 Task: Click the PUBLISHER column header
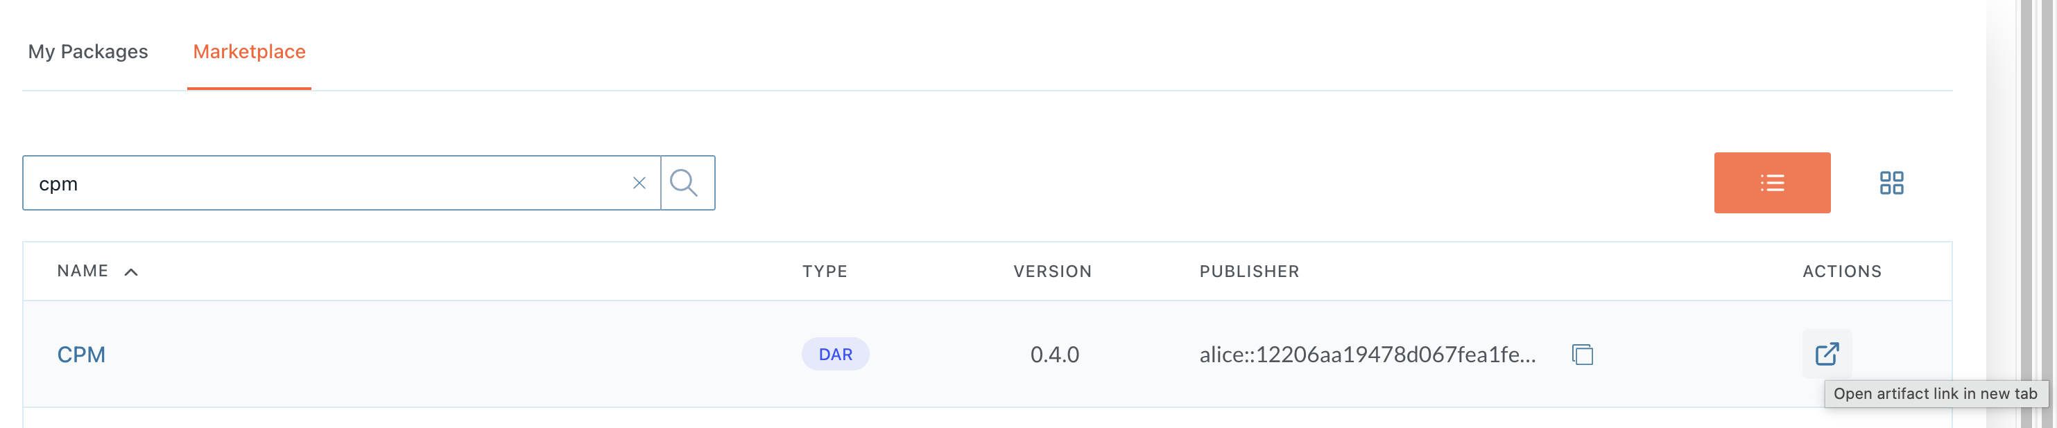point(1249,271)
